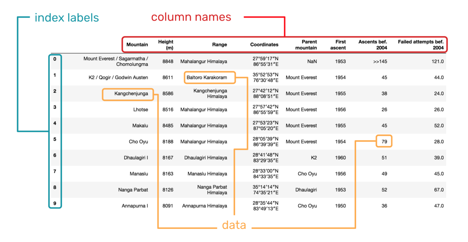Click the Dhaulagiri Himalaya range cell

coord(206,157)
